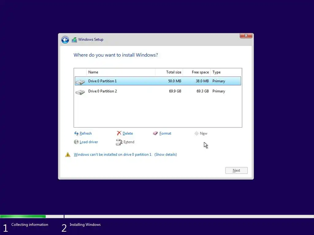Delete the selected partition

point(128,133)
